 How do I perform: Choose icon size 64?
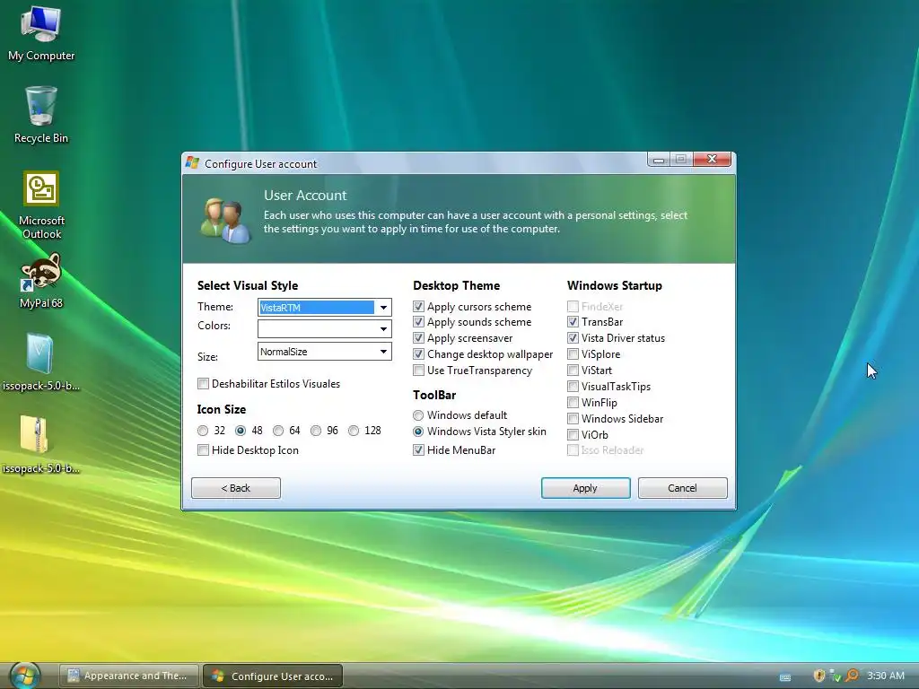tap(278, 431)
